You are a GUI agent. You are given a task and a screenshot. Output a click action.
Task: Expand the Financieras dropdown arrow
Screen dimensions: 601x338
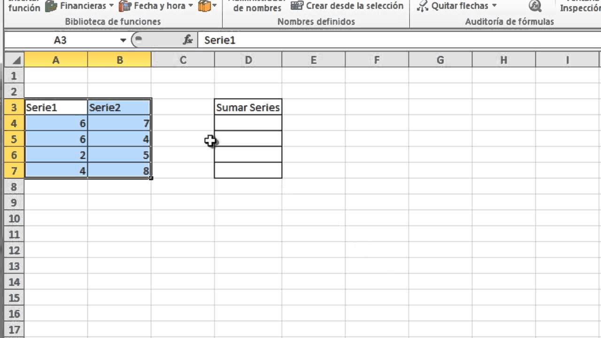tap(111, 6)
